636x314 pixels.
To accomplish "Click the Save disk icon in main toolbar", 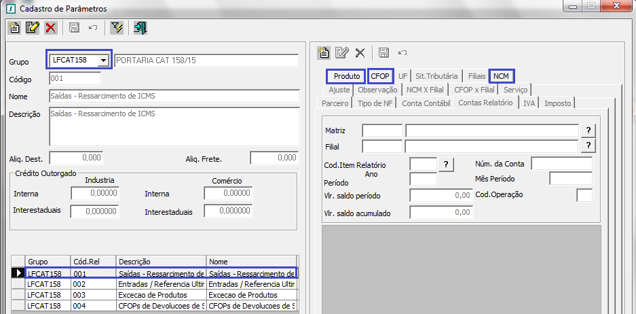I will (74, 28).
